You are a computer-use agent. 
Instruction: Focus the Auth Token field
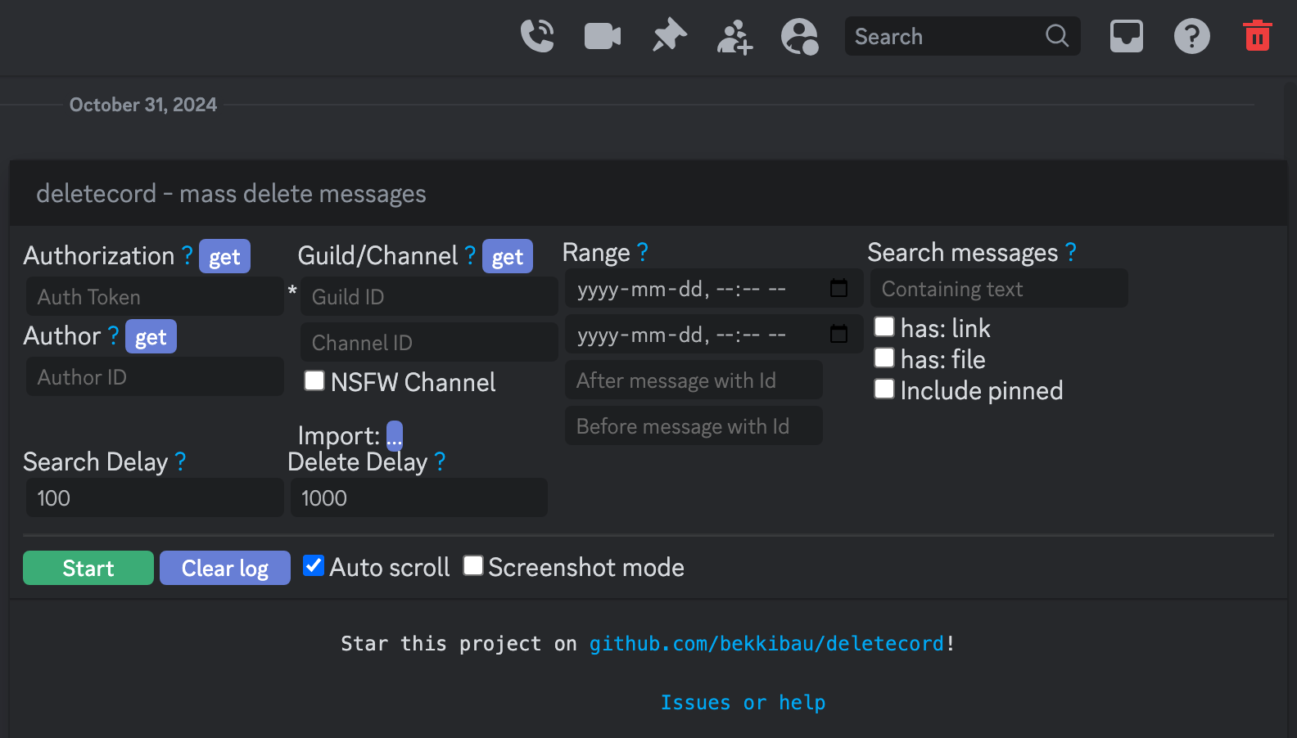pyautogui.click(x=155, y=296)
